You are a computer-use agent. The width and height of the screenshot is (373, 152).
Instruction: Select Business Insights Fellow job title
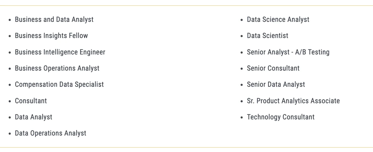pos(51,36)
